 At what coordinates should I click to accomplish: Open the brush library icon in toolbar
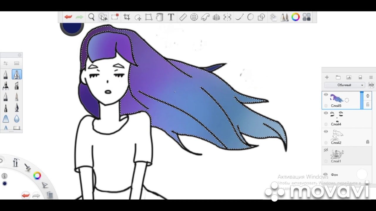point(284,17)
